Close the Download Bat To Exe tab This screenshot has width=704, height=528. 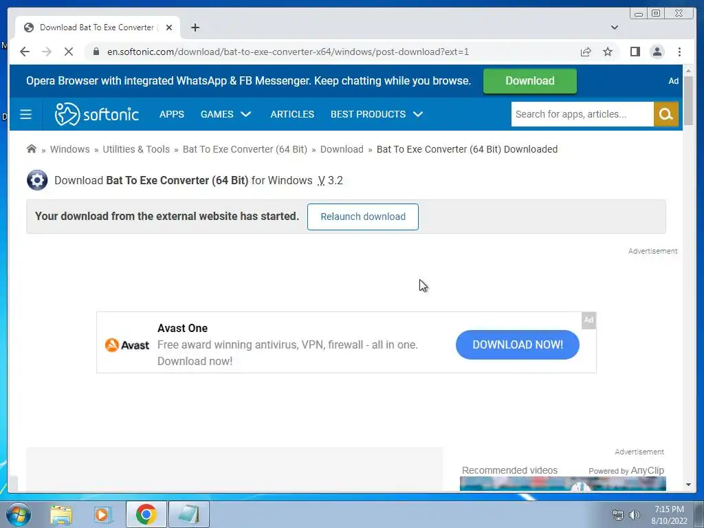click(x=169, y=27)
